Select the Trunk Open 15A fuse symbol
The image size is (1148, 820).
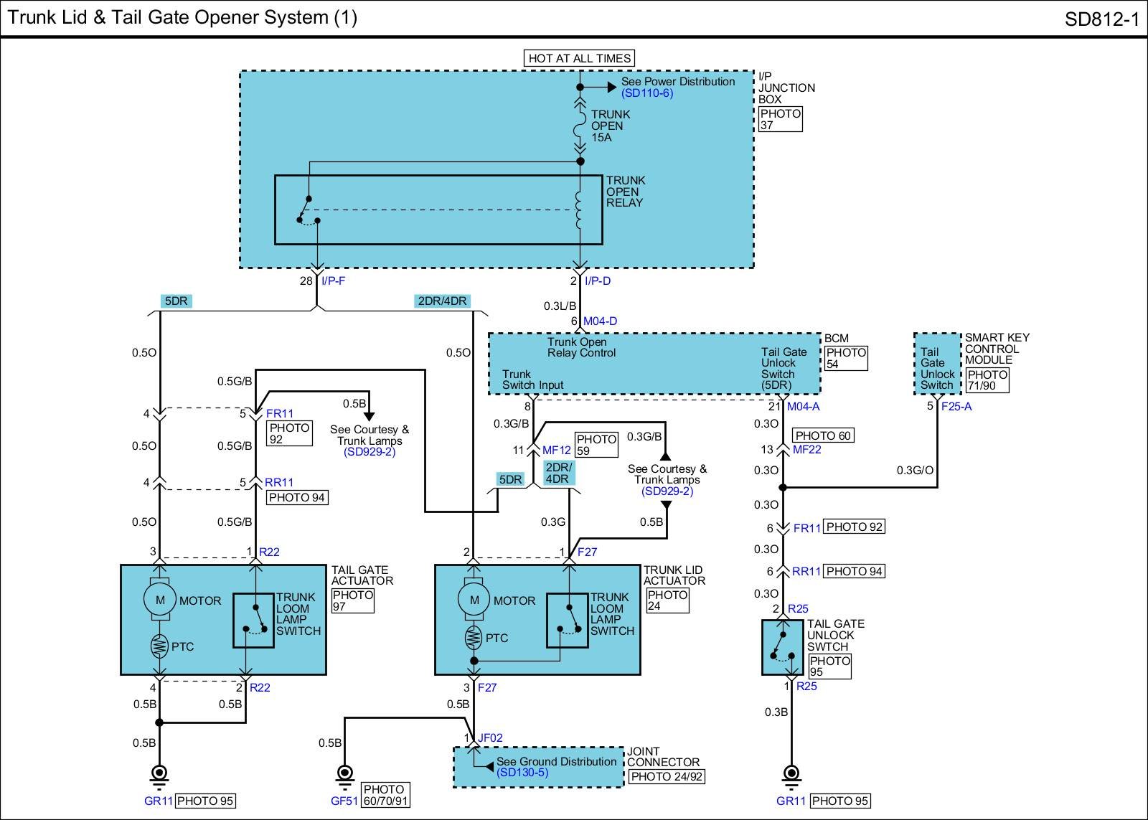pos(580,127)
